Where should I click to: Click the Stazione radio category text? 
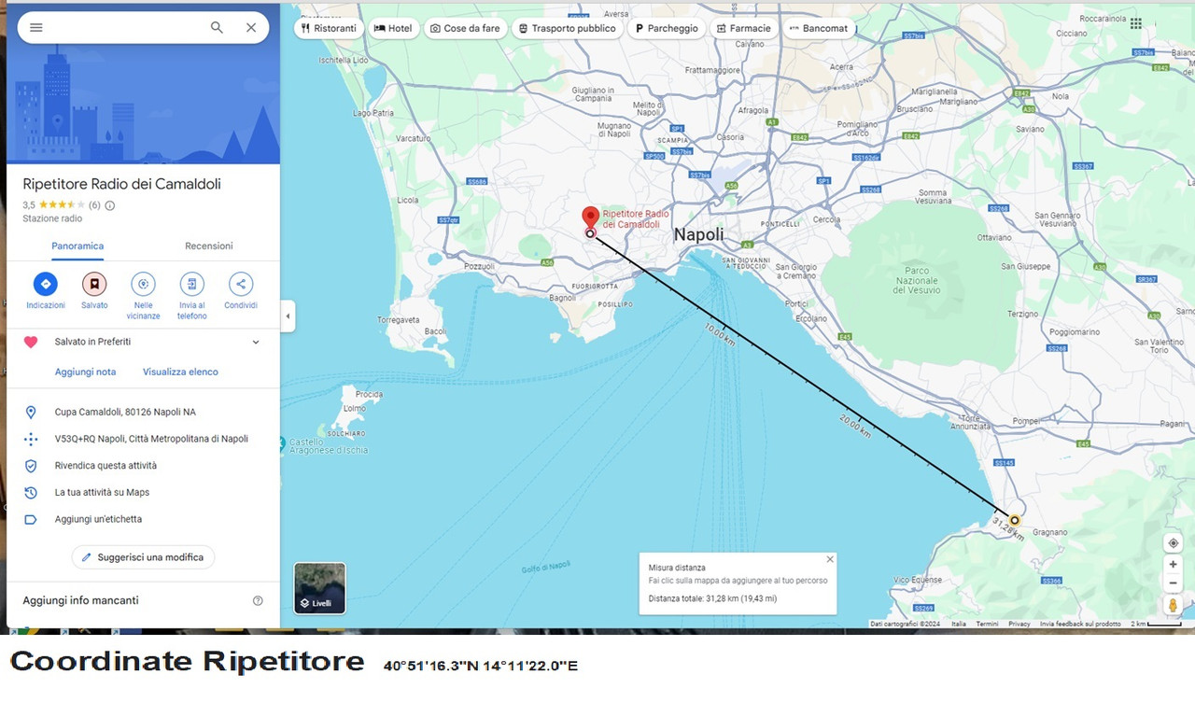click(x=52, y=218)
